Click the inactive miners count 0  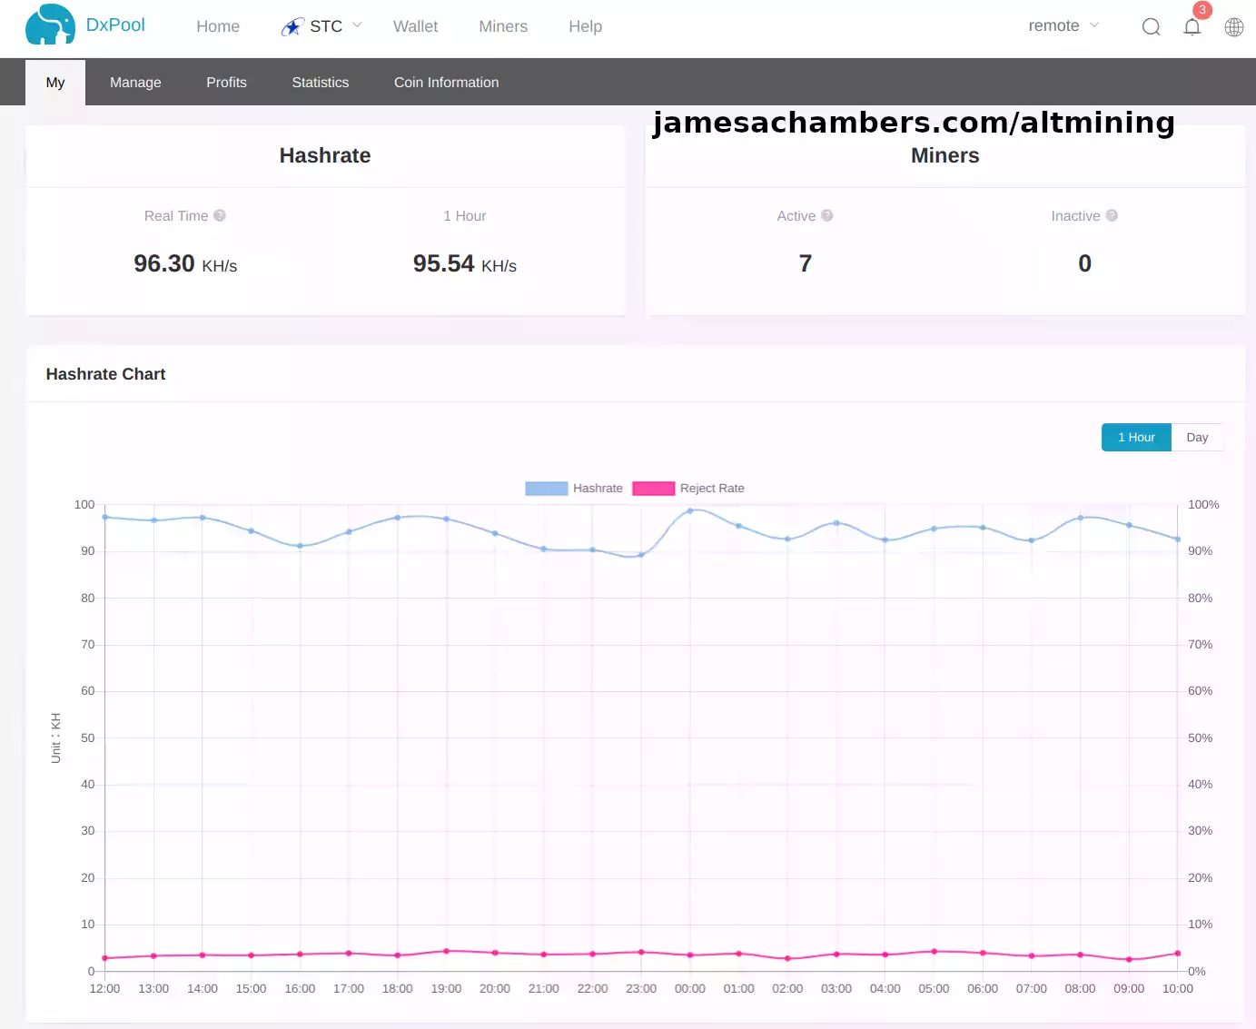point(1084,263)
